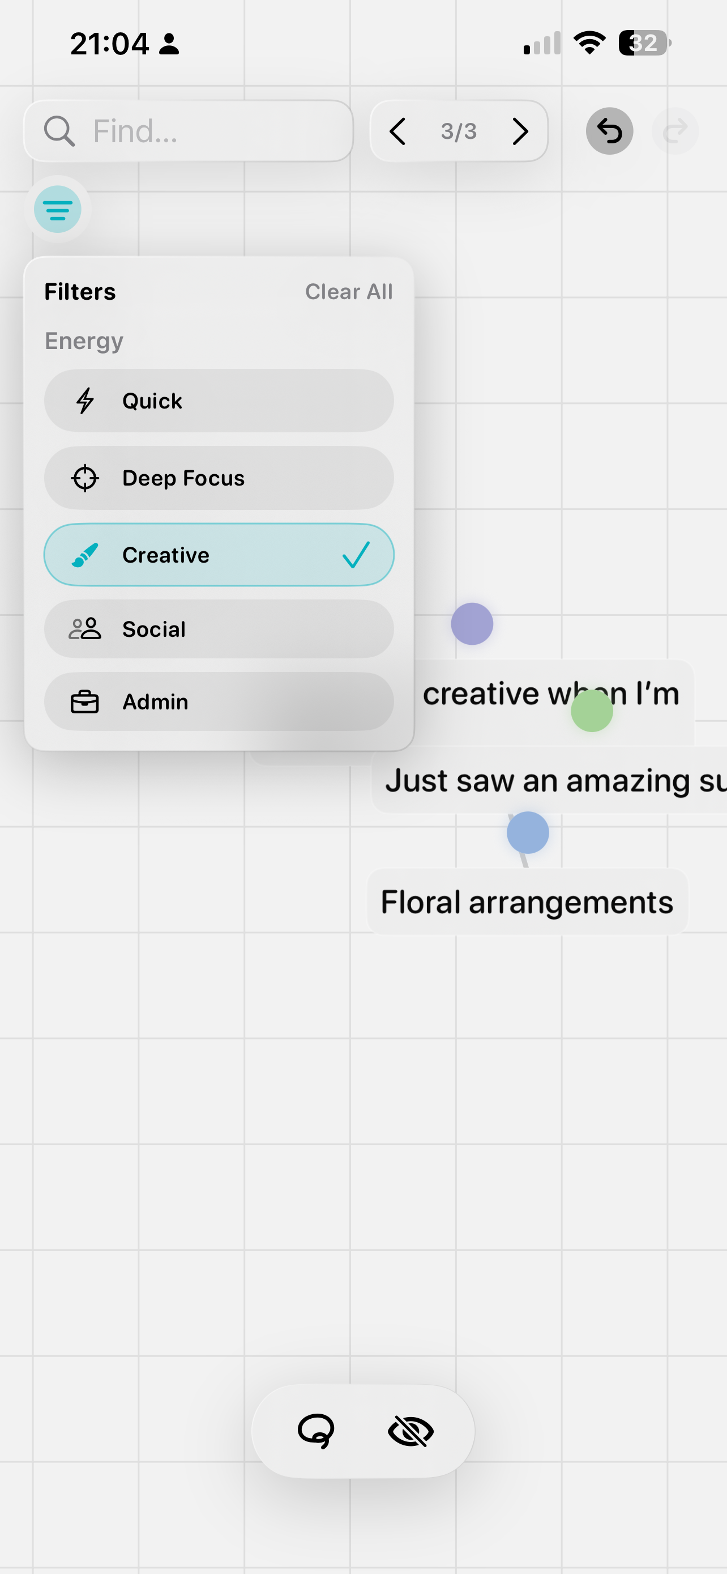Uncheck the Creative filter checkmark
727x1574 pixels.
356,555
